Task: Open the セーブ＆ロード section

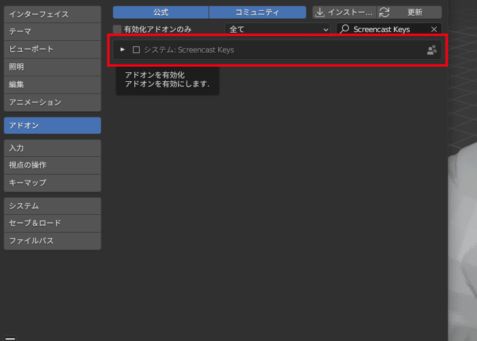Action: tap(52, 223)
